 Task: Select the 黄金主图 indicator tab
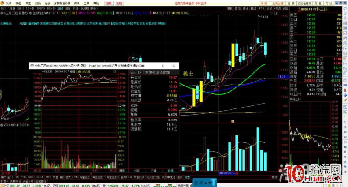pyautogui.click(x=85, y=177)
